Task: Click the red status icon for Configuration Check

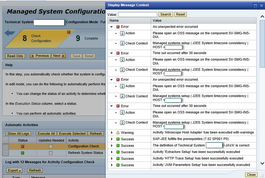Action: (x=23, y=146)
